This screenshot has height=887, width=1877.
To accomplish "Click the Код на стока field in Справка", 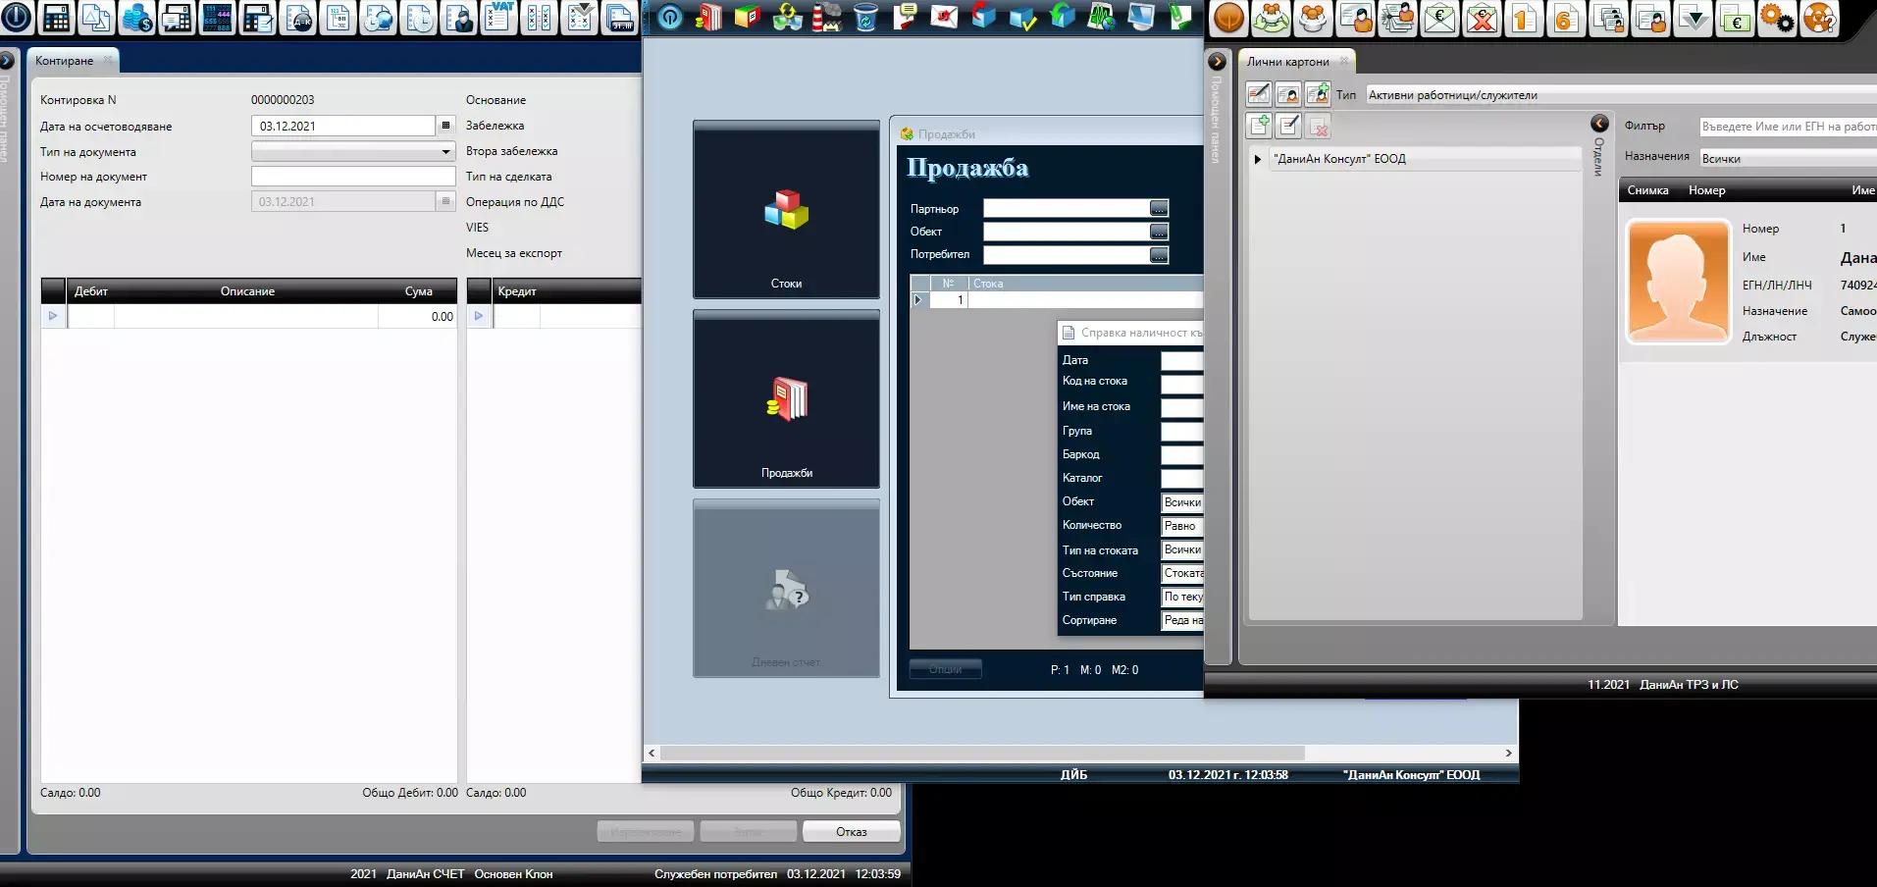I will pyautogui.click(x=1182, y=384).
